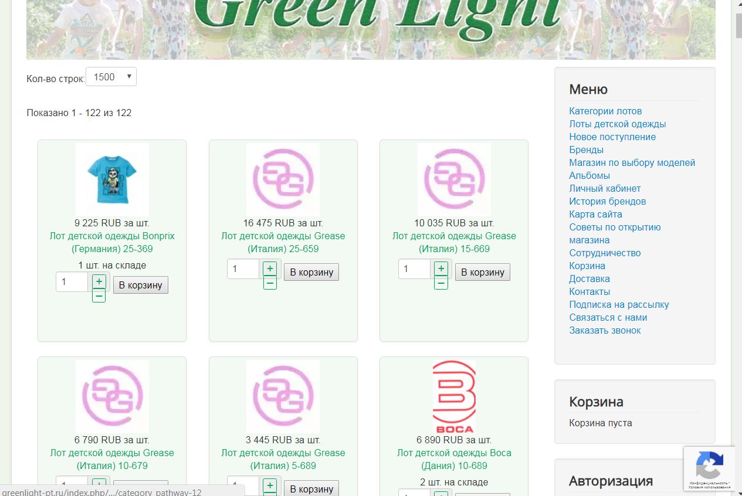Image resolution: width=742 pixels, height=496 pixels.
Task: Click stock text 1 шт. на складе
Action: click(112, 265)
